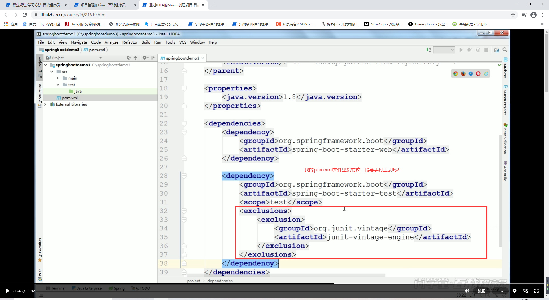
Task: Open video player settings gear
Action: 514,291
